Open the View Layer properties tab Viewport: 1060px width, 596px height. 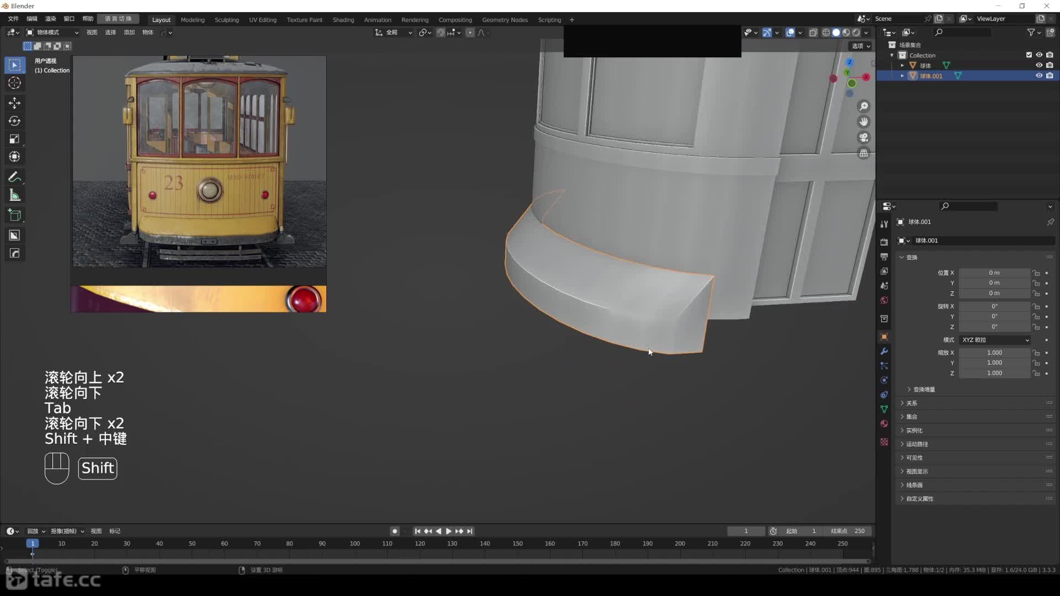884,271
